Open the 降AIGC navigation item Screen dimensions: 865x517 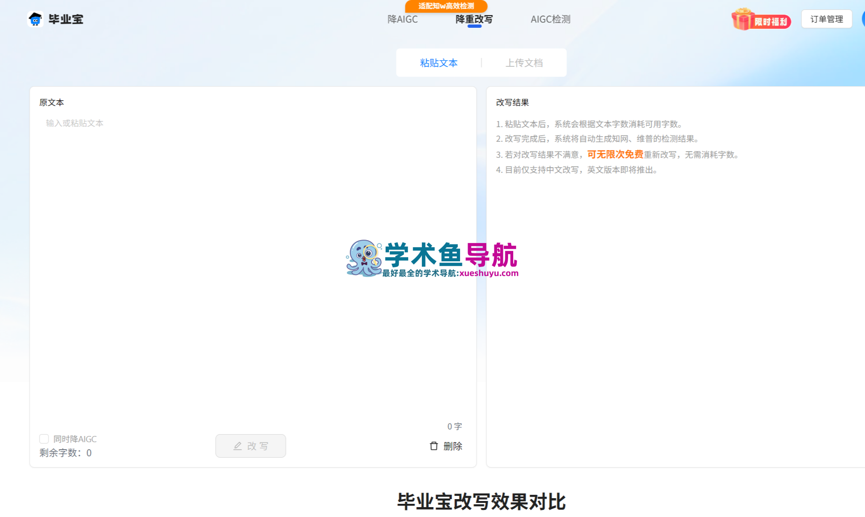tap(403, 19)
